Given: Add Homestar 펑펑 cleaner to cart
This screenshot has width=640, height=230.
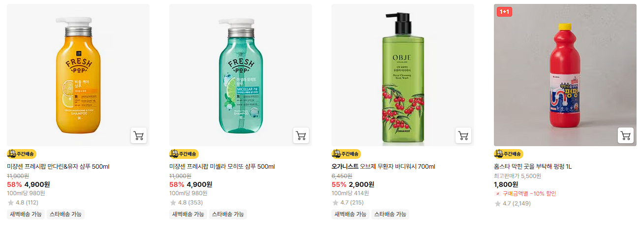Looking at the screenshot, I should click(x=626, y=135).
